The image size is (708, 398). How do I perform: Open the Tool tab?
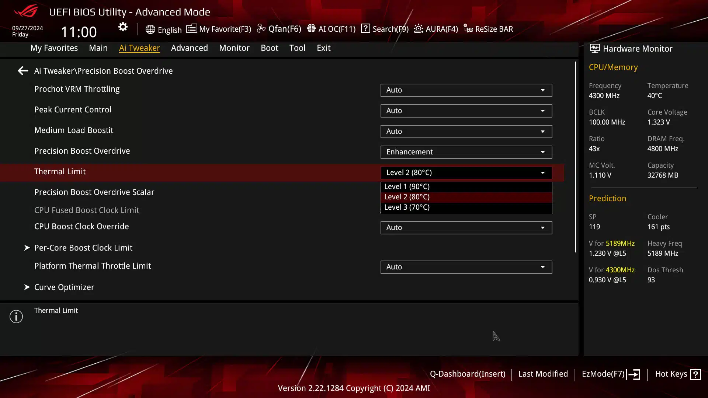(297, 48)
